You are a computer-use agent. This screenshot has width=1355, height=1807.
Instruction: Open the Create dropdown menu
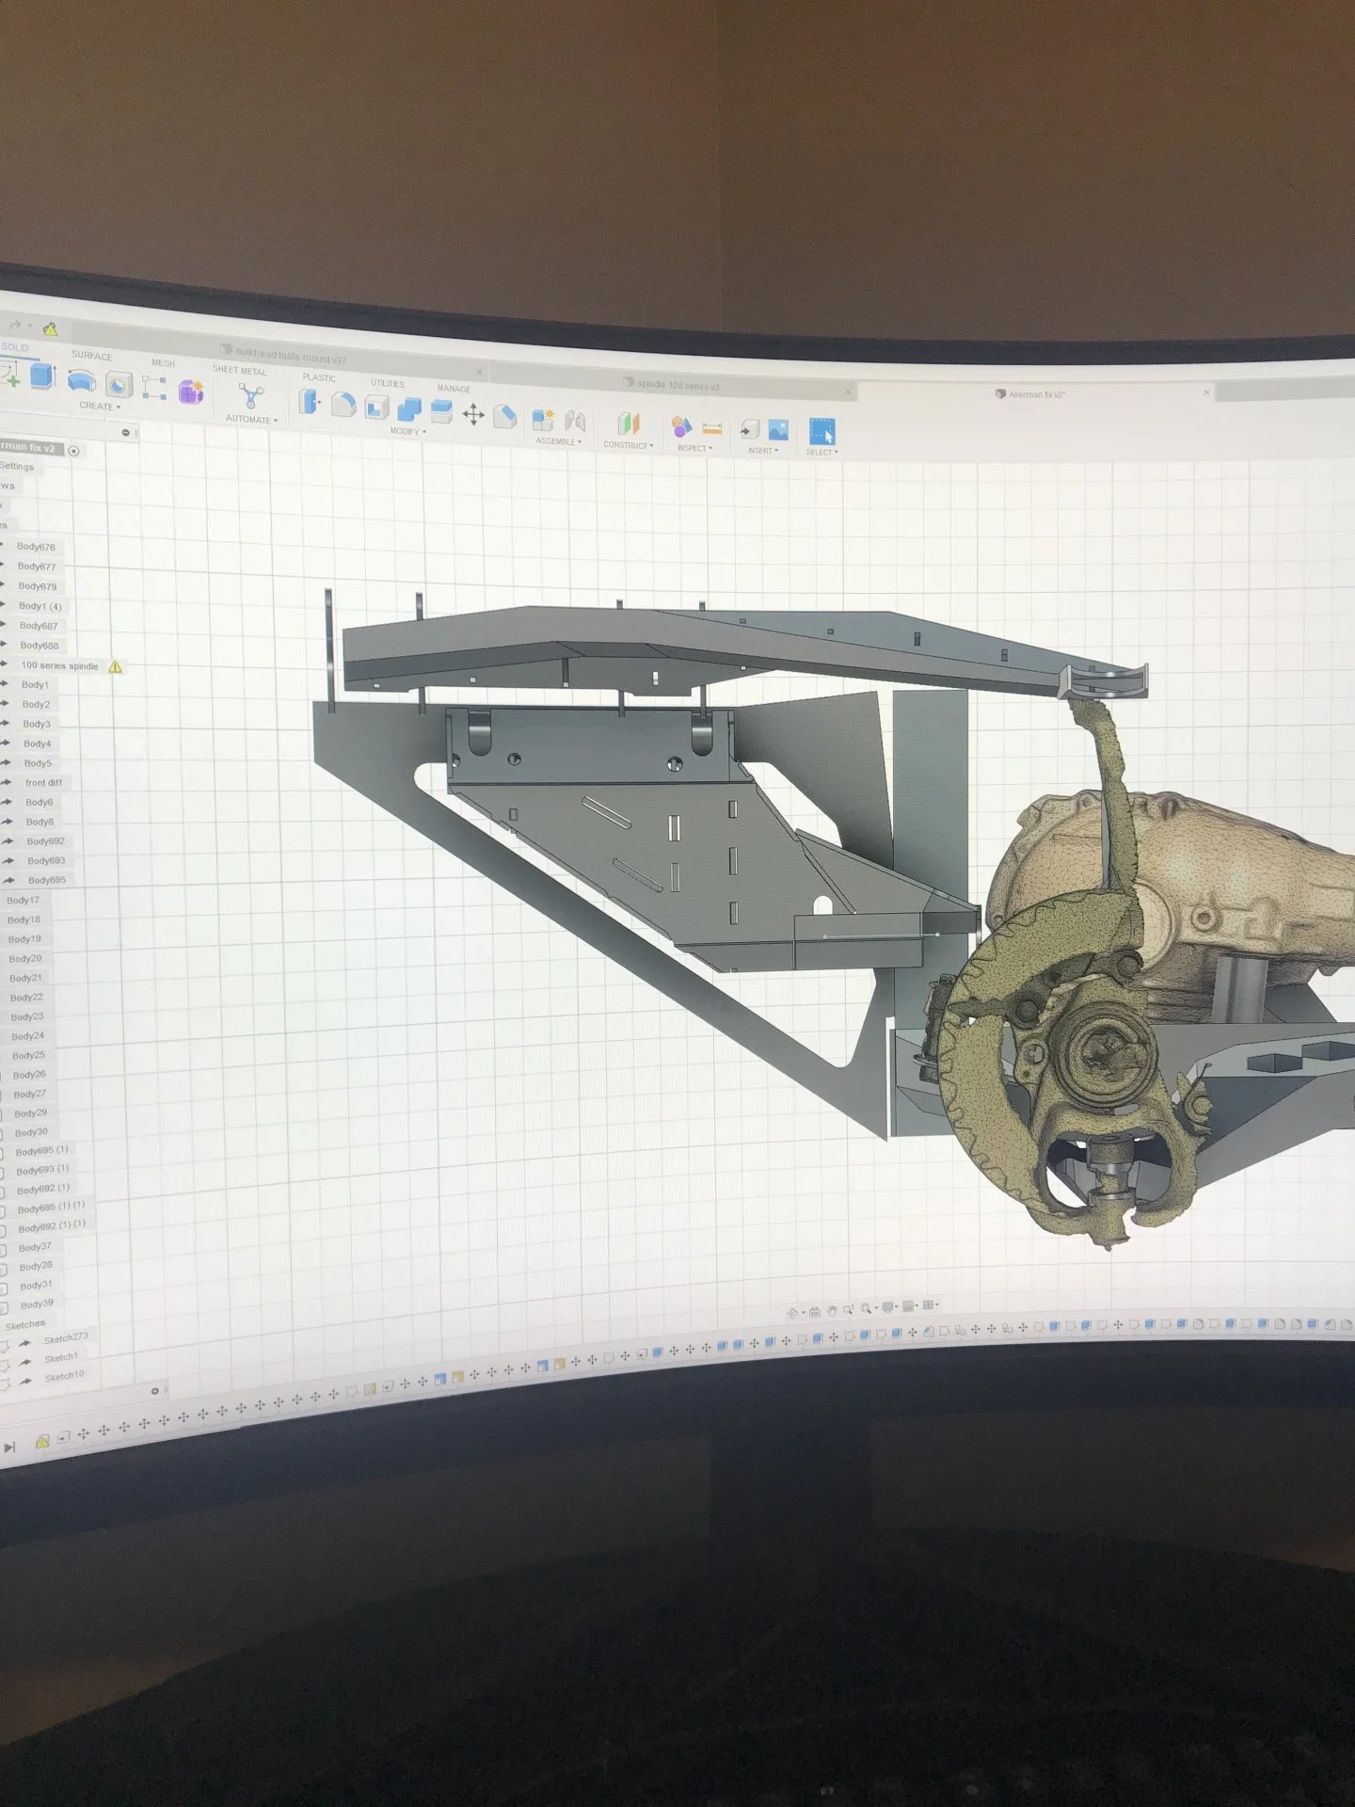[100, 407]
